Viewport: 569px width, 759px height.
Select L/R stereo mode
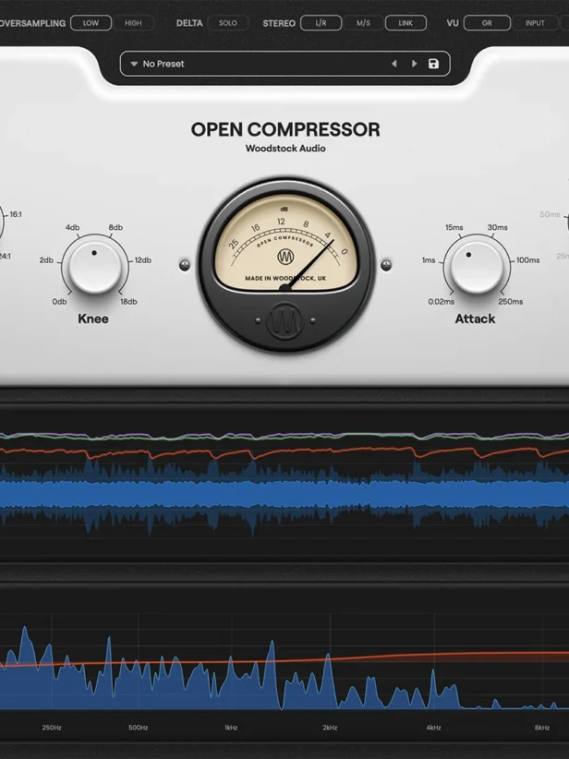click(321, 23)
